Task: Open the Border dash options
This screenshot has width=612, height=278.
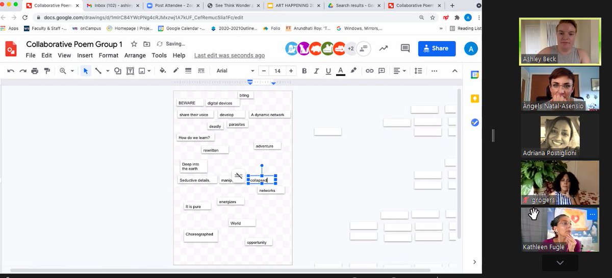Action: click(201, 71)
